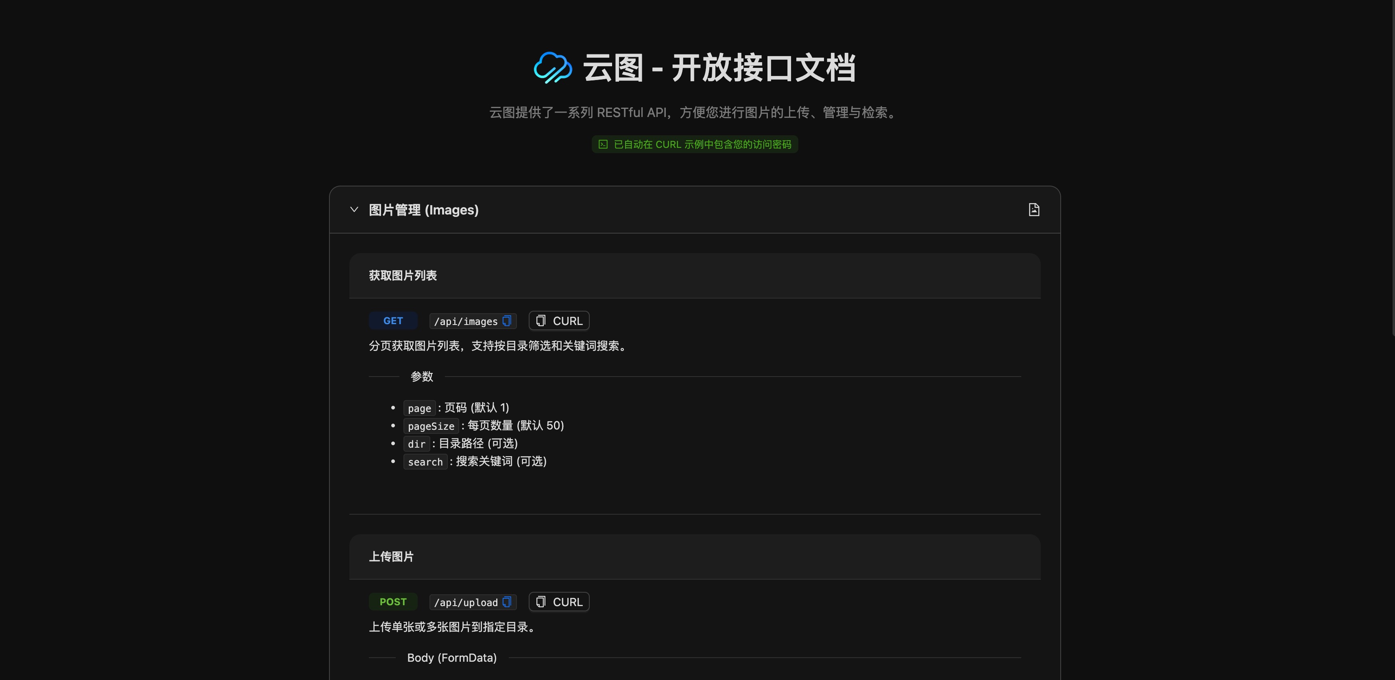Click the CURL button for 上传图片
Screen dimensions: 1395x680
(x=559, y=602)
